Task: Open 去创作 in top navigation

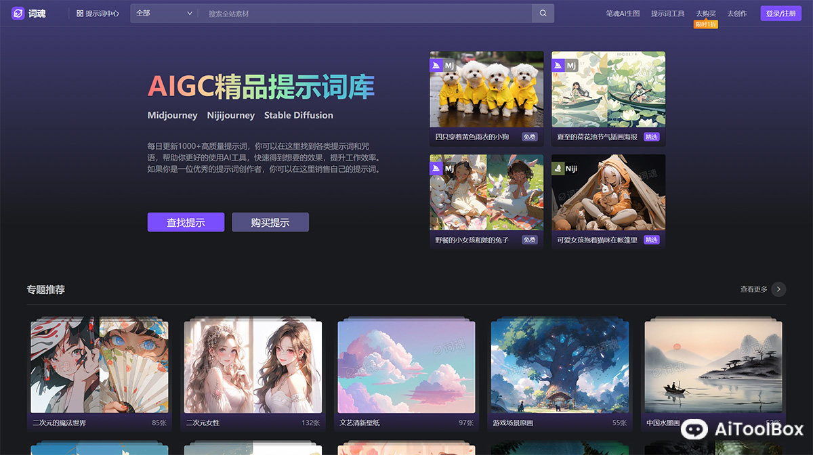Action: [x=737, y=14]
